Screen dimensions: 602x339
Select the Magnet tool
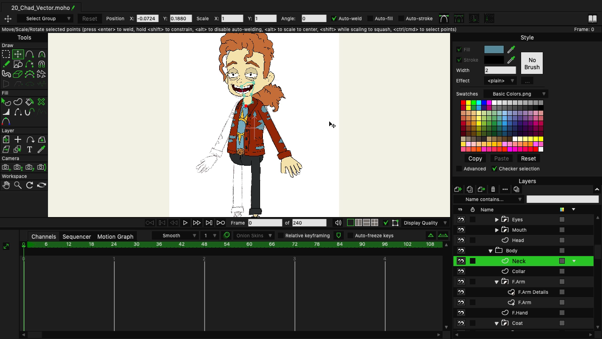click(x=41, y=64)
